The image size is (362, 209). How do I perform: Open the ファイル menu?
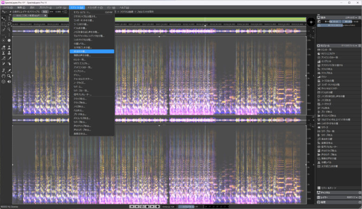tap(8, 7)
